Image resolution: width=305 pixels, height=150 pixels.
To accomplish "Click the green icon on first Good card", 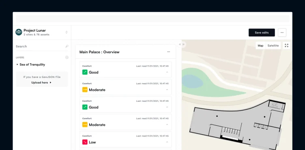I will tap(85, 72).
